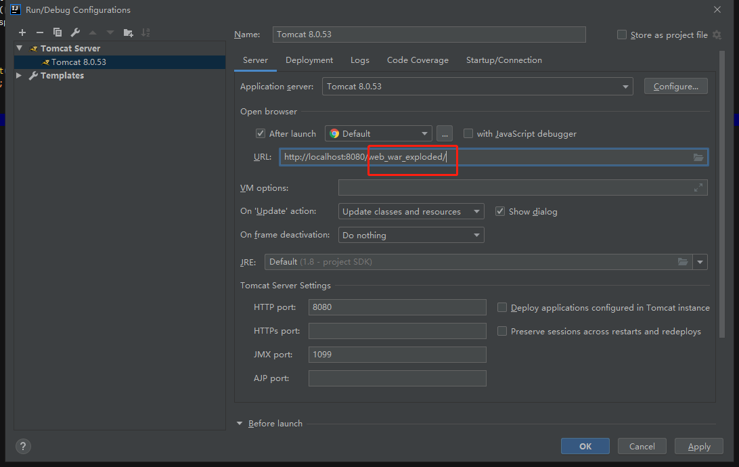Enable Preserve sessions across restarts and redeploys
739x467 pixels.
coord(502,331)
